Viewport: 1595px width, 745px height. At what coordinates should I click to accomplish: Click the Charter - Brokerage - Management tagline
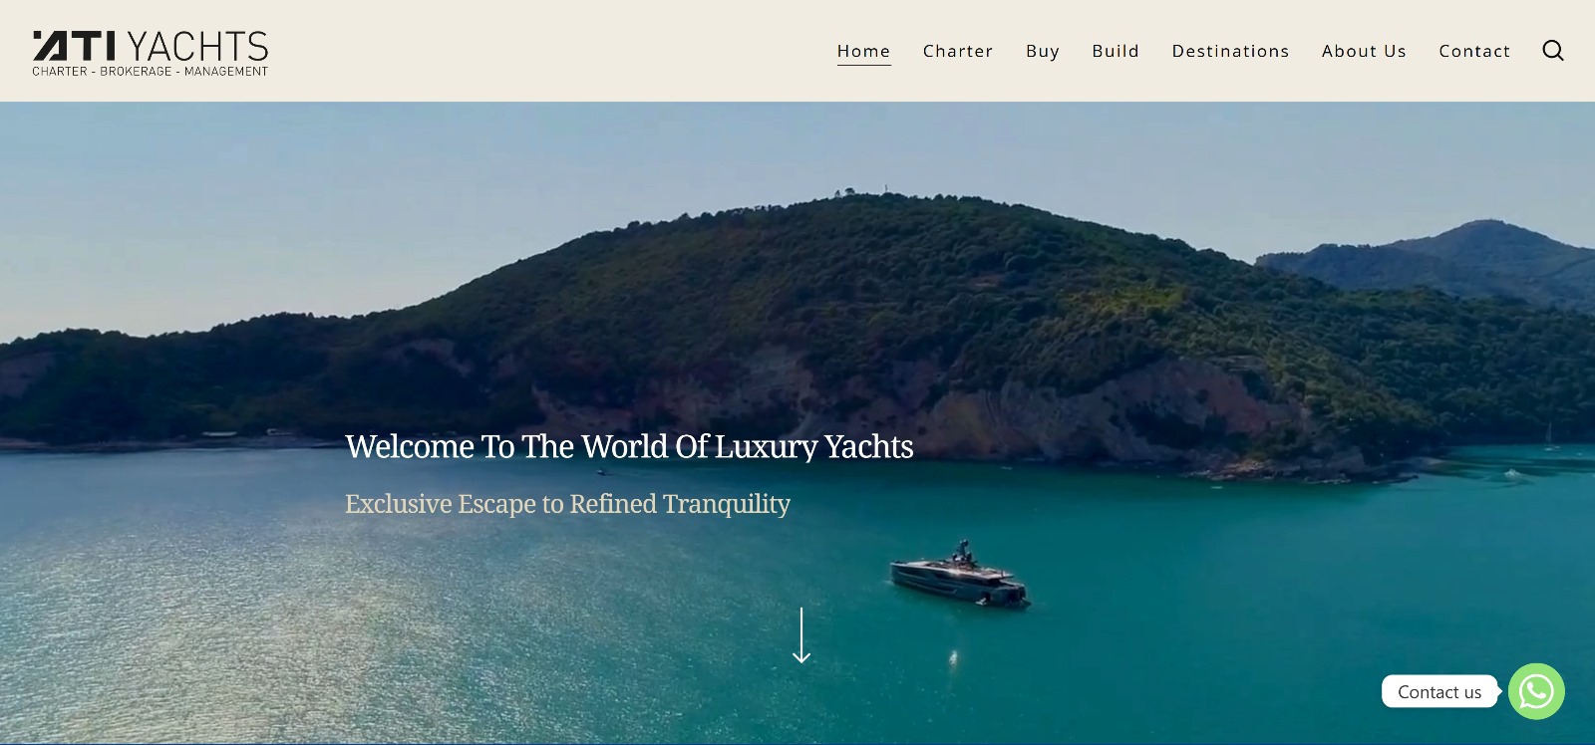coord(151,71)
